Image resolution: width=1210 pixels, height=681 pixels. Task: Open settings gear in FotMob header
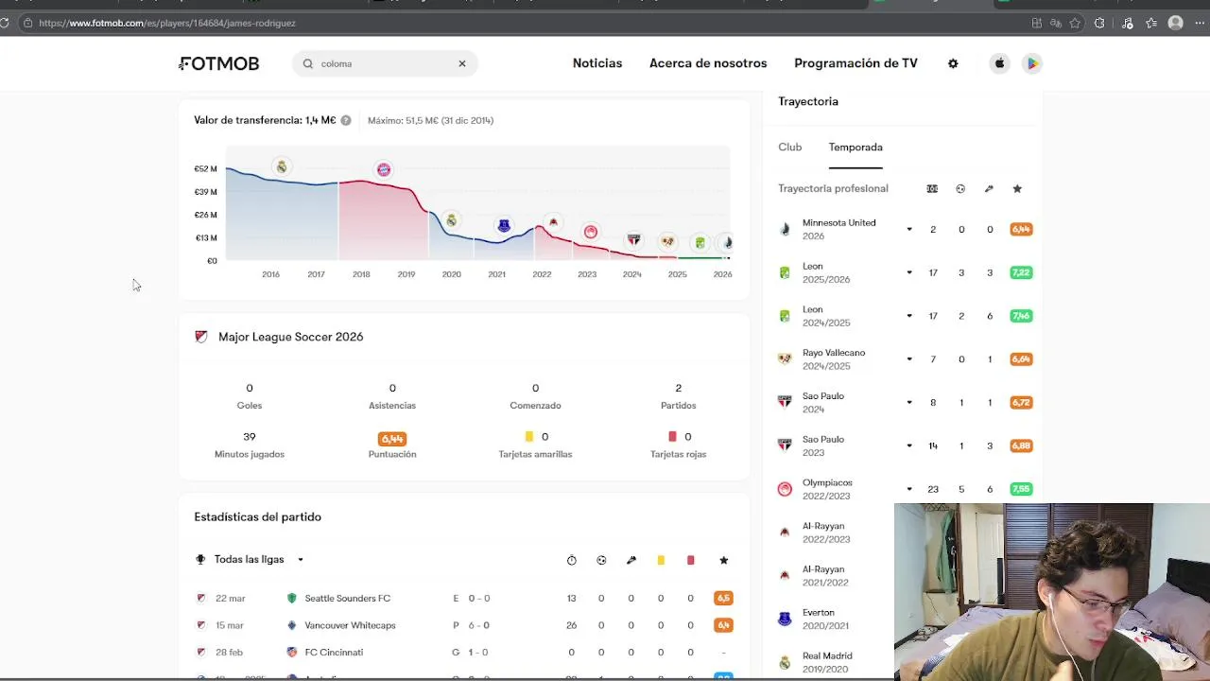click(953, 63)
